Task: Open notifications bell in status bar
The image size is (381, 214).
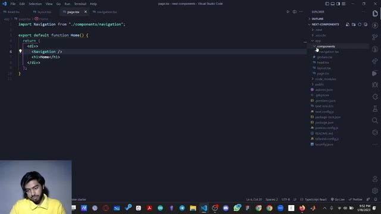Action: (x=376, y=199)
